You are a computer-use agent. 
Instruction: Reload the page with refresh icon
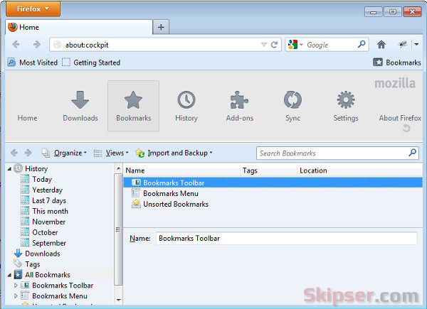point(274,45)
